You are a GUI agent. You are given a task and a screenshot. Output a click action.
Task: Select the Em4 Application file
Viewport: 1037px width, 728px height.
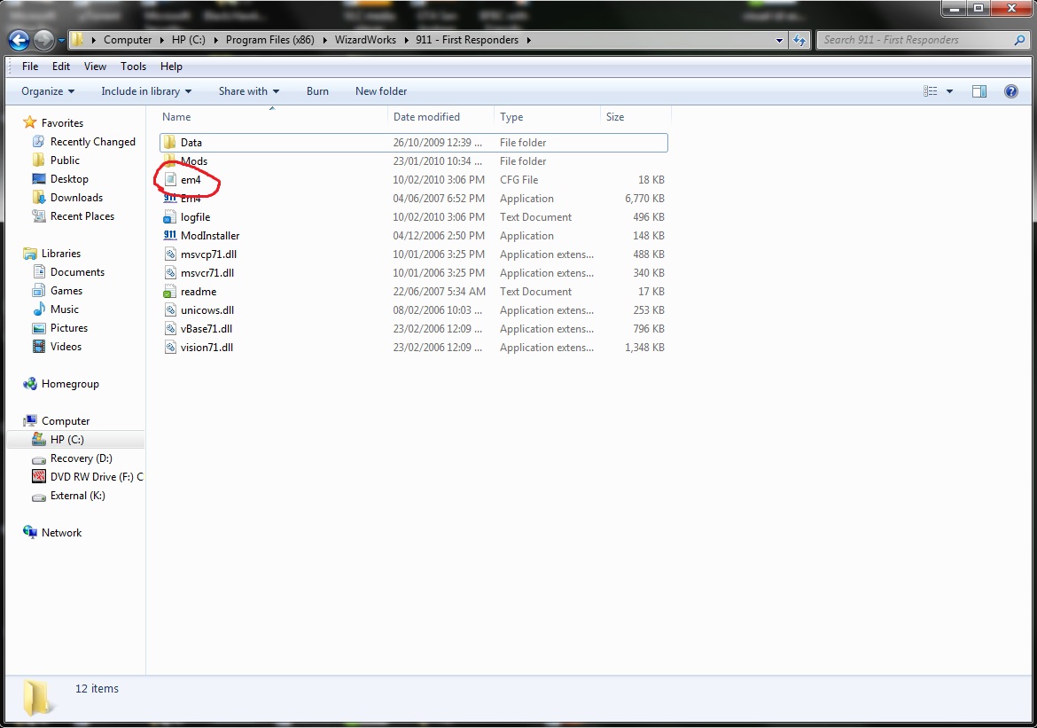point(413,198)
